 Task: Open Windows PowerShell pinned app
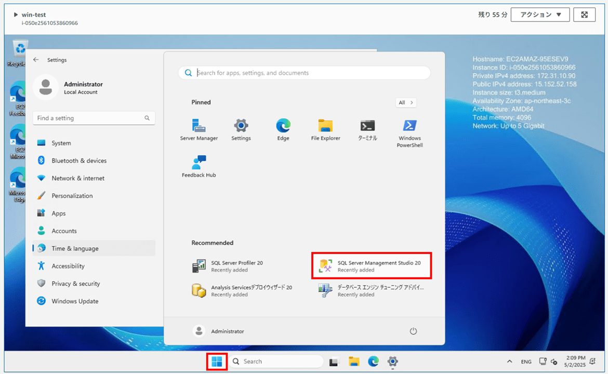pyautogui.click(x=410, y=133)
